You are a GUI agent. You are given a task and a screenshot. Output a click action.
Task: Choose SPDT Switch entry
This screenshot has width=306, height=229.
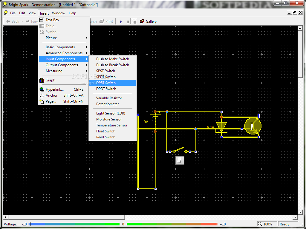113,77
